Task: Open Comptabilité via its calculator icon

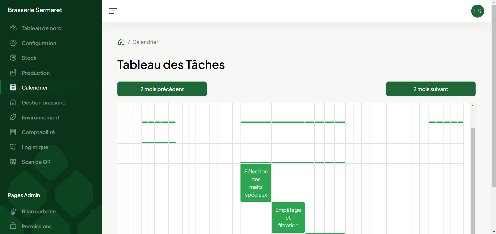Action: click(13, 132)
